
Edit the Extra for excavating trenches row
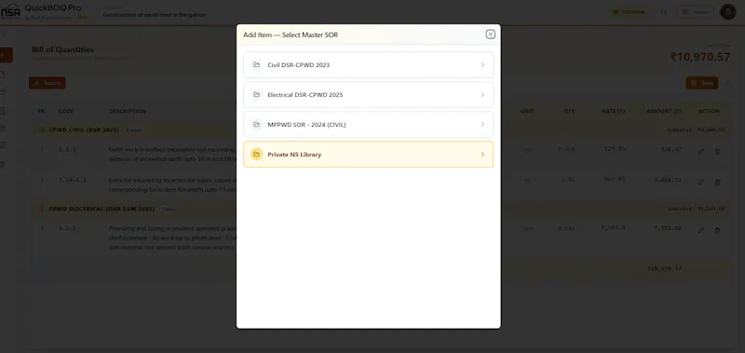(x=701, y=183)
